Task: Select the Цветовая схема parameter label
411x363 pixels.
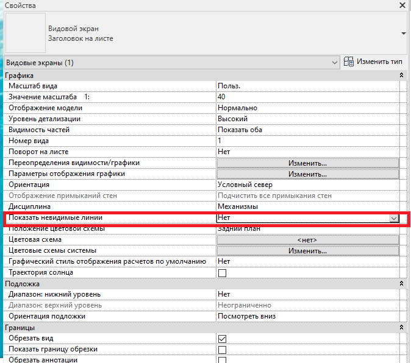Action: pyautogui.click(x=35, y=239)
